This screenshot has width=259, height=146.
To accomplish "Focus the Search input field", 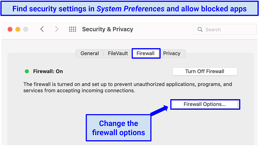I will pos(225,30).
